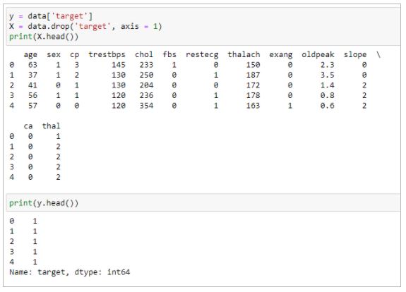406x292 pixels.
Task: Click the slope column header
Action: tap(355, 54)
